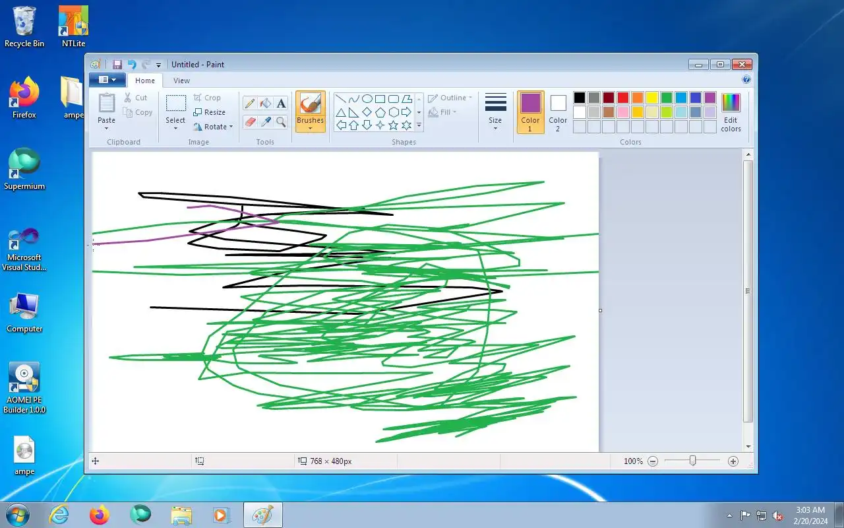
Task: Choose the Polygon shape
Action: tap(407, 99)
